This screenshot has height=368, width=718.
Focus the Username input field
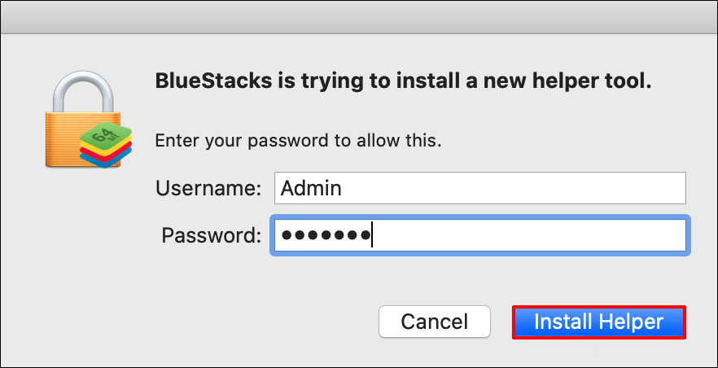[x=479, y=188]
